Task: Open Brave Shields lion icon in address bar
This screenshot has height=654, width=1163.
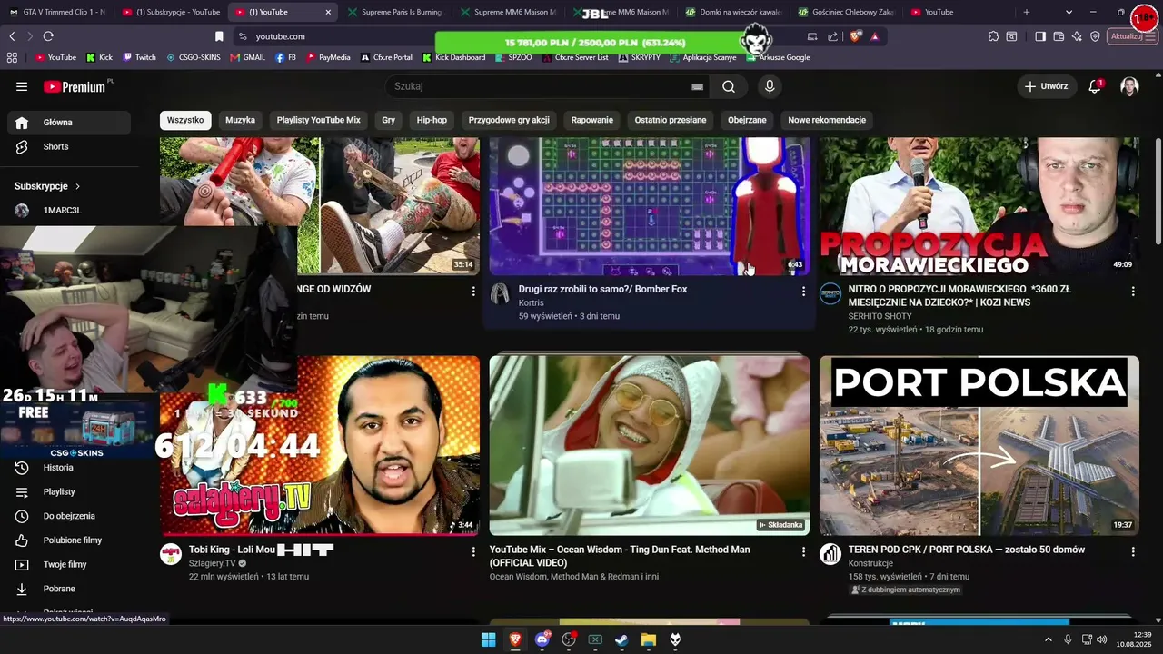Action: 855,36
